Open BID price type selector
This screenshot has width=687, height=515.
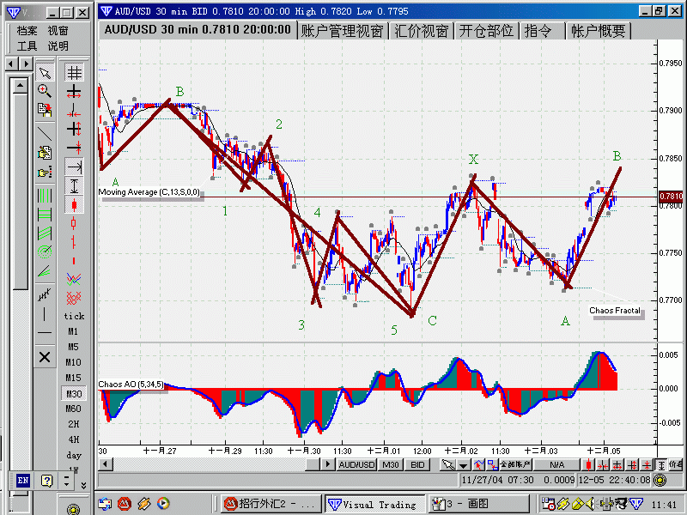pos(417,464)
